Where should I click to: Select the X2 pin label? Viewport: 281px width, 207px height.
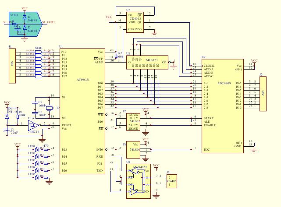tap(64, 118)
